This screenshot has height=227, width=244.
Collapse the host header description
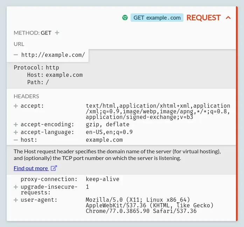16,140
